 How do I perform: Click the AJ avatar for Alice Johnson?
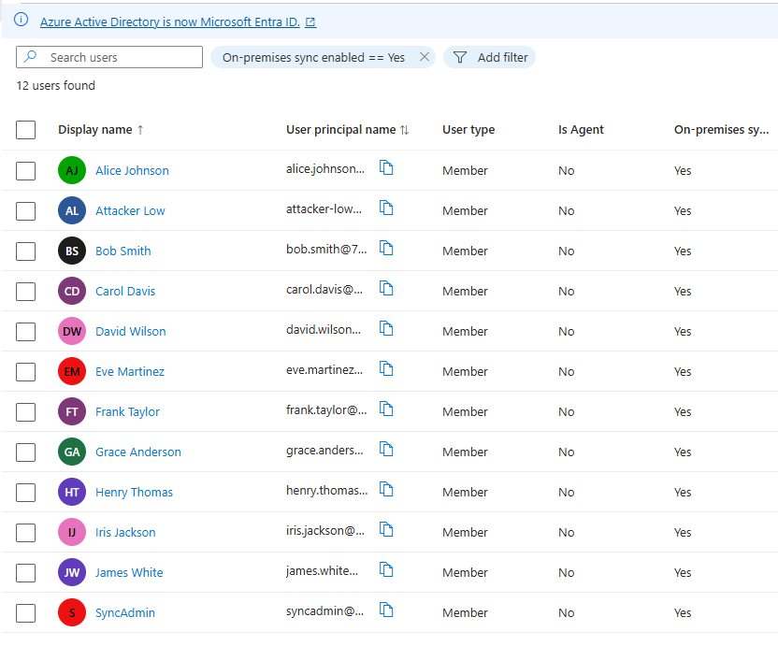pyautogui.click(x=72, y=170)
